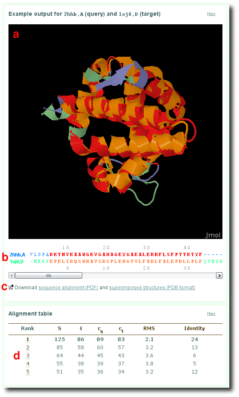Click the sequence alignment scrollbar thumb
The width and height of the screenshot is (239, 397).
[x=48, y=275]
